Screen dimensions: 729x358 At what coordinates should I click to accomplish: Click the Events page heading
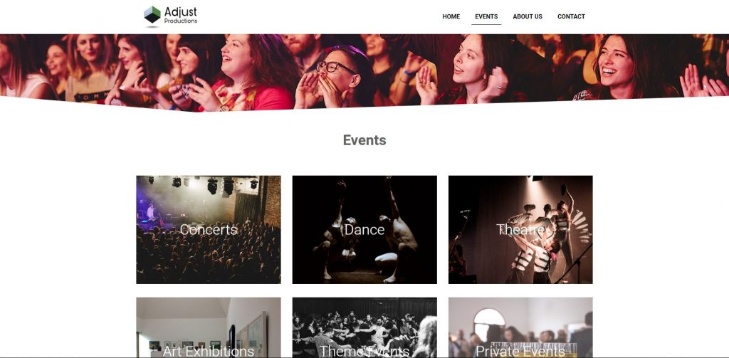point(364,140)
